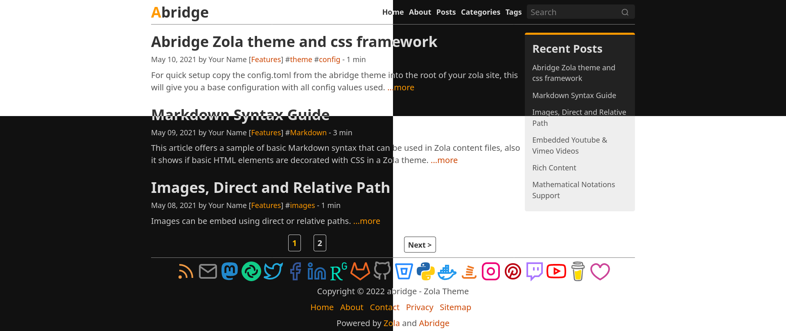Open the RSS feed icon
Viewport: 786px width, 331px height.
pyautogui.click(x=186, y=271)
